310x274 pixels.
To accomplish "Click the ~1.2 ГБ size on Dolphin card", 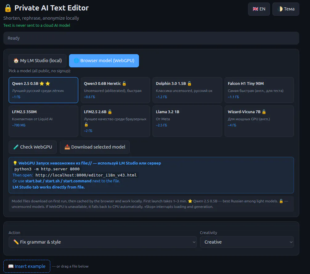I will click(161, 97).
